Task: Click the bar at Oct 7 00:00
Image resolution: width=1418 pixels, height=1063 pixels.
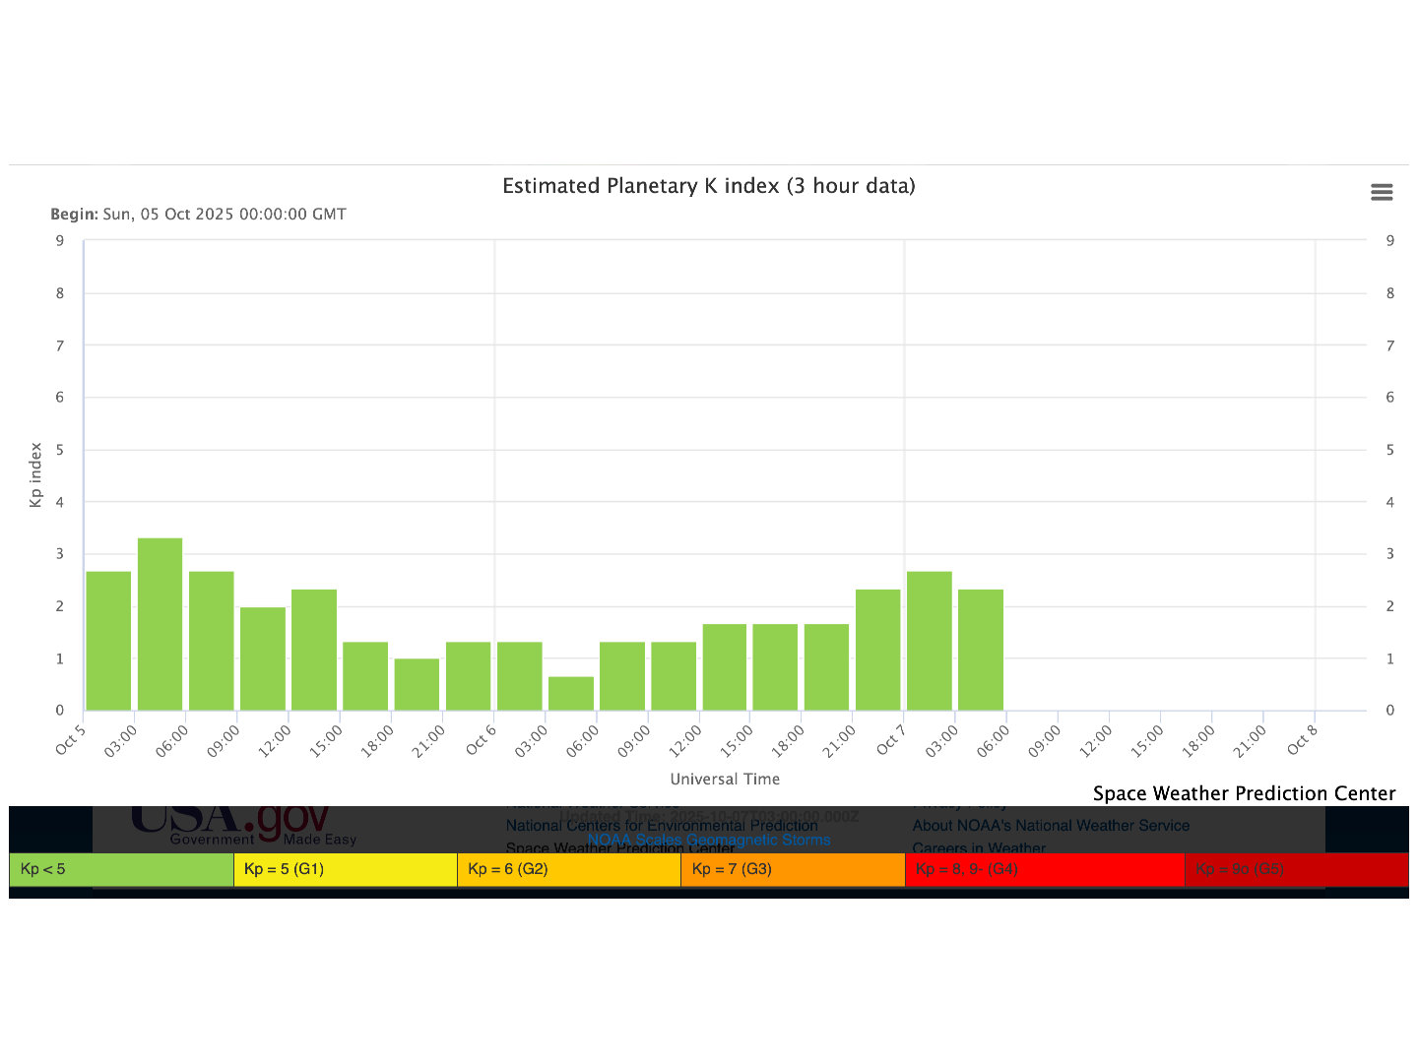Action: click(x=929, y=640)
